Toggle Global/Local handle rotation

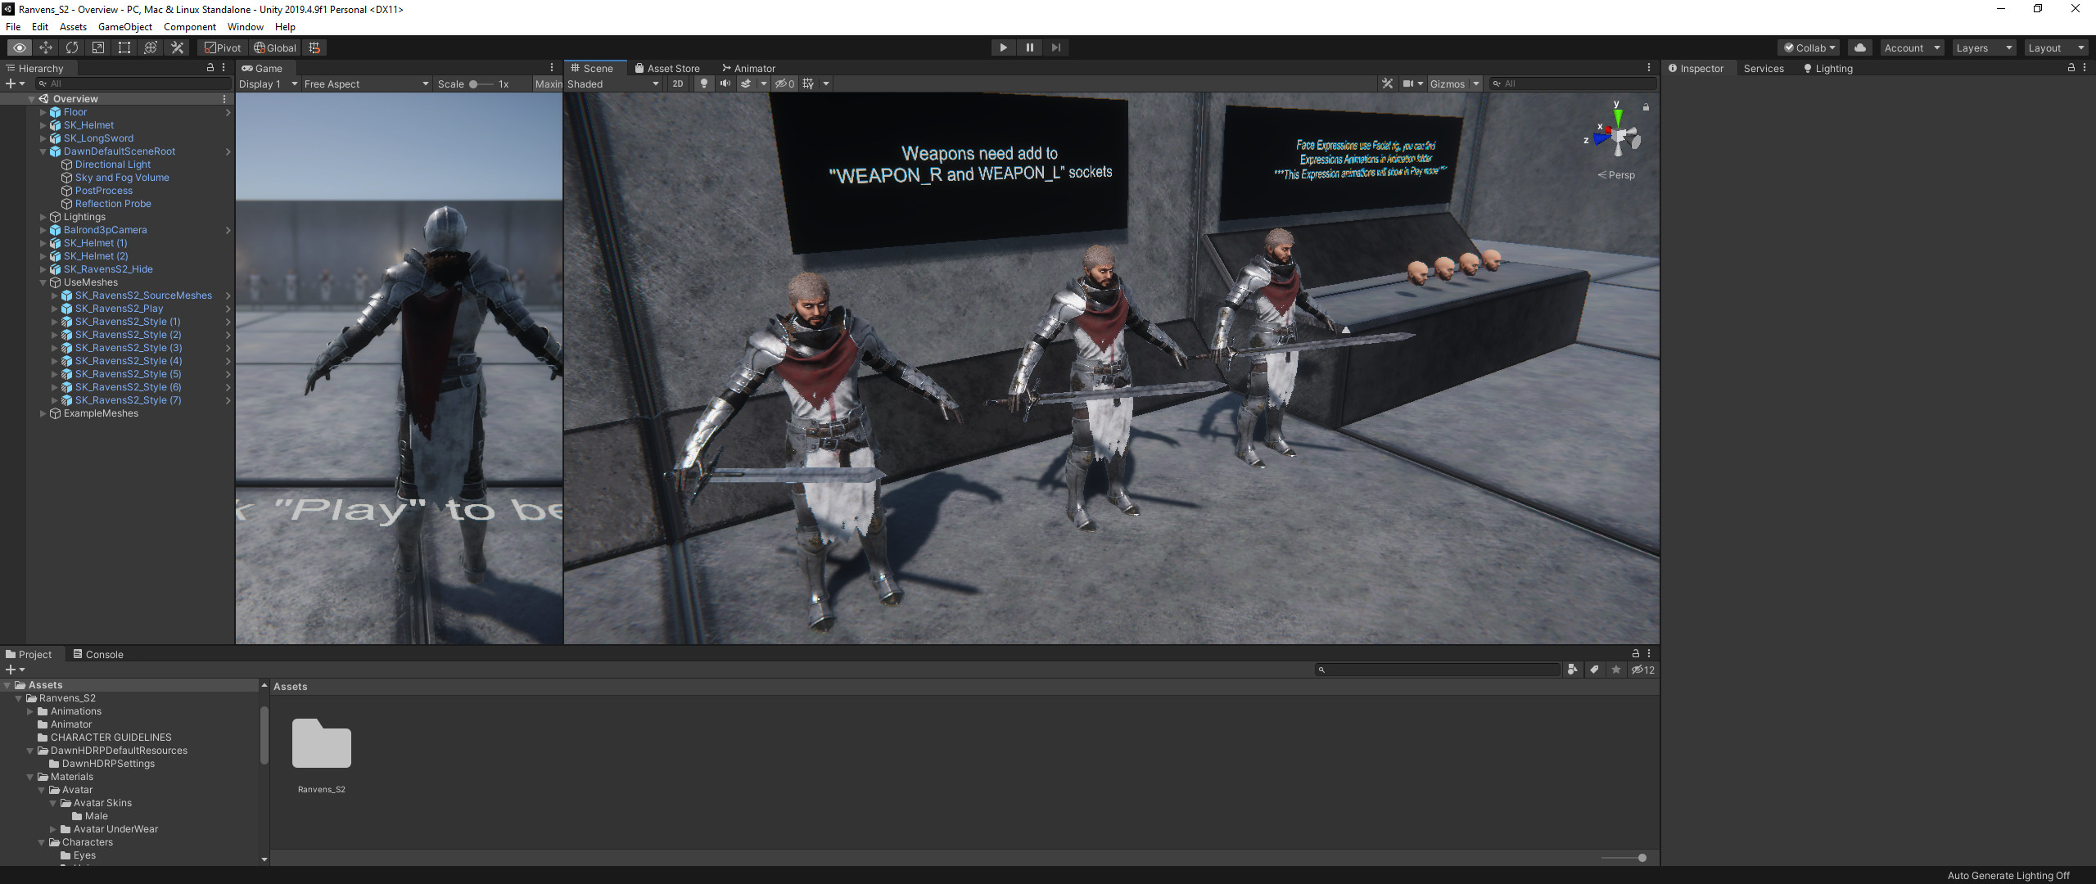point(275,47)
